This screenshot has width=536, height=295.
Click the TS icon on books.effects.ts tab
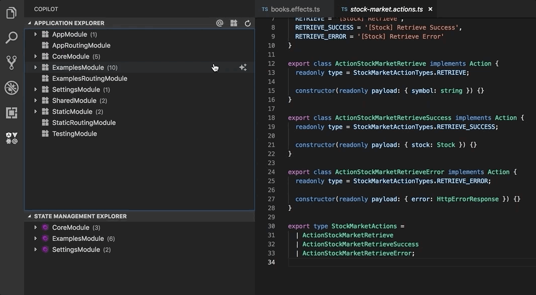264,9
